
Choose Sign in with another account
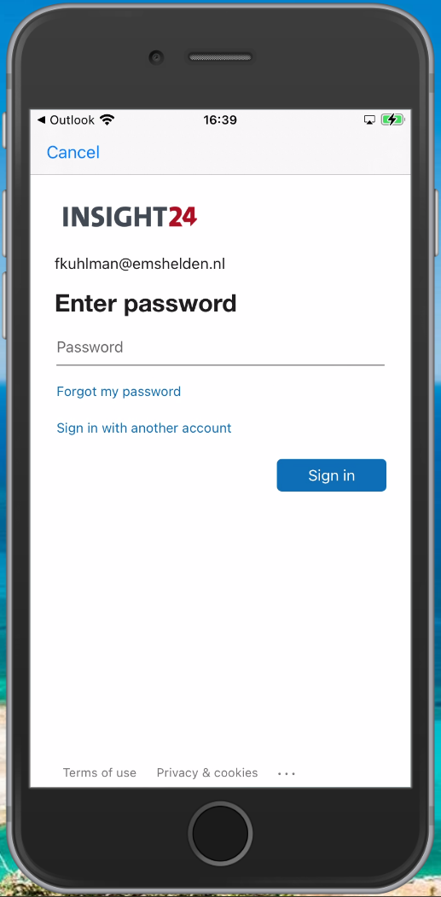click(144, 428)
